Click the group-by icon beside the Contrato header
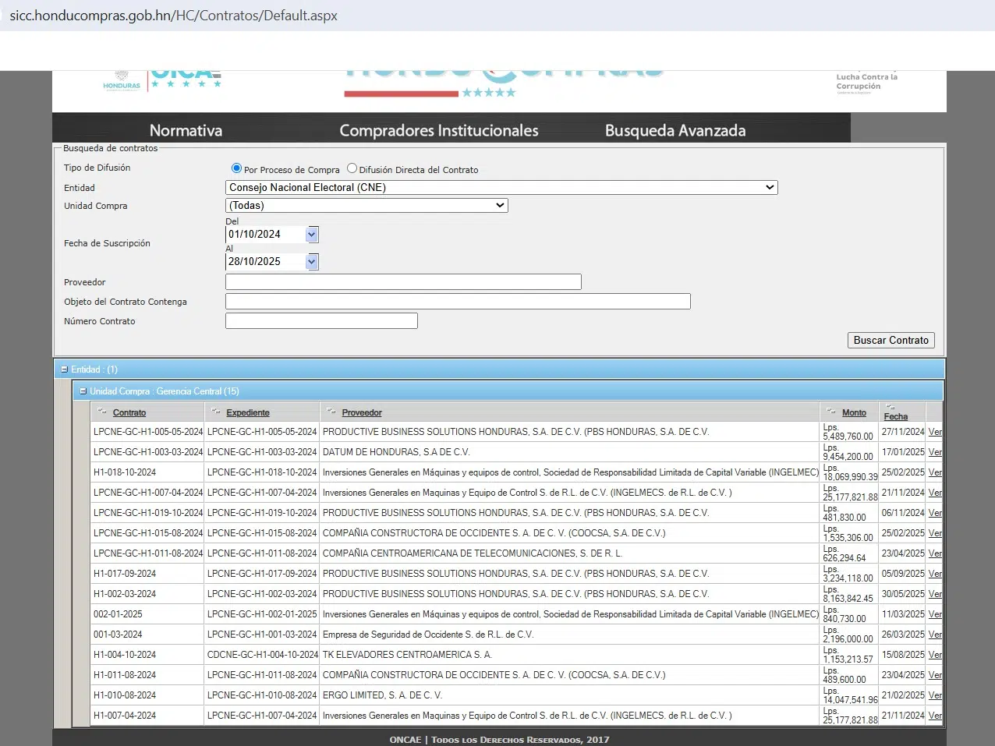 pyautogui.click(x=102, y=411)
